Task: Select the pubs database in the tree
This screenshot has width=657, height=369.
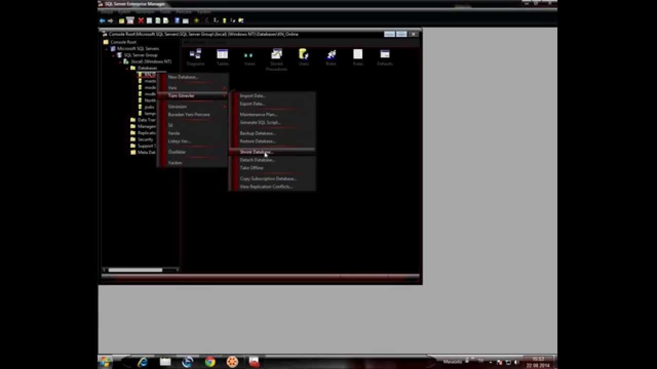Action: [x=149, y=107]
